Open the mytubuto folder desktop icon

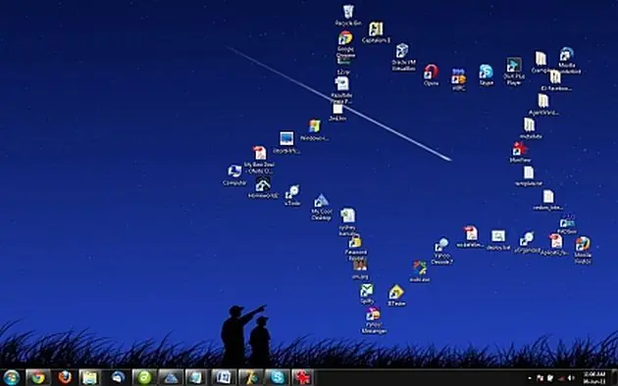click(530, 125)
